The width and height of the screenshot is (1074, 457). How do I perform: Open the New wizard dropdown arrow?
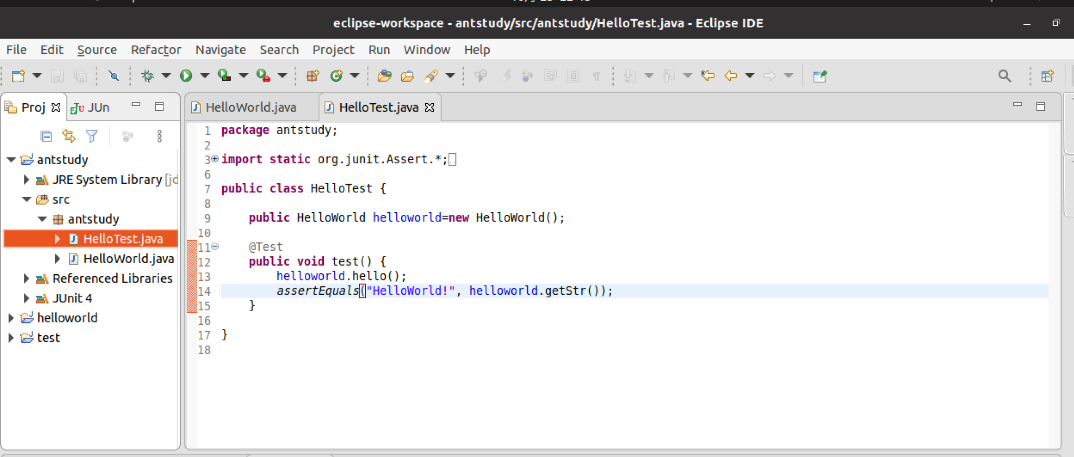pos(37,76)
